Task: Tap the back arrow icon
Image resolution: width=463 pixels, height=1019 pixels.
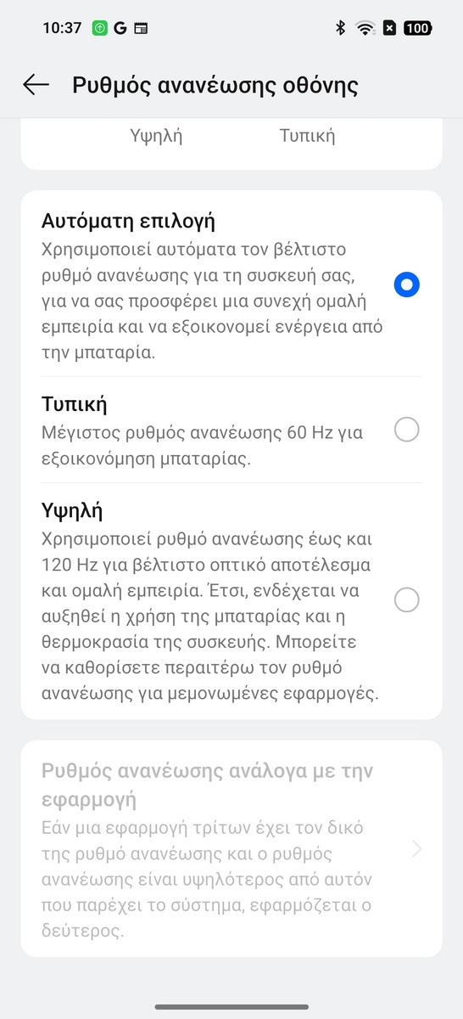Action: click(x=36, y=85)
